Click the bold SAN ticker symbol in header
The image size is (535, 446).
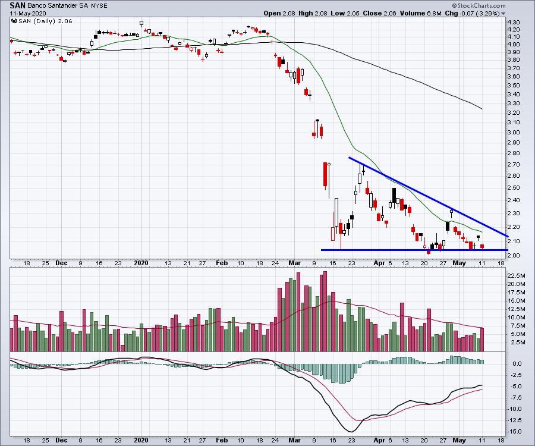(17, 5)
